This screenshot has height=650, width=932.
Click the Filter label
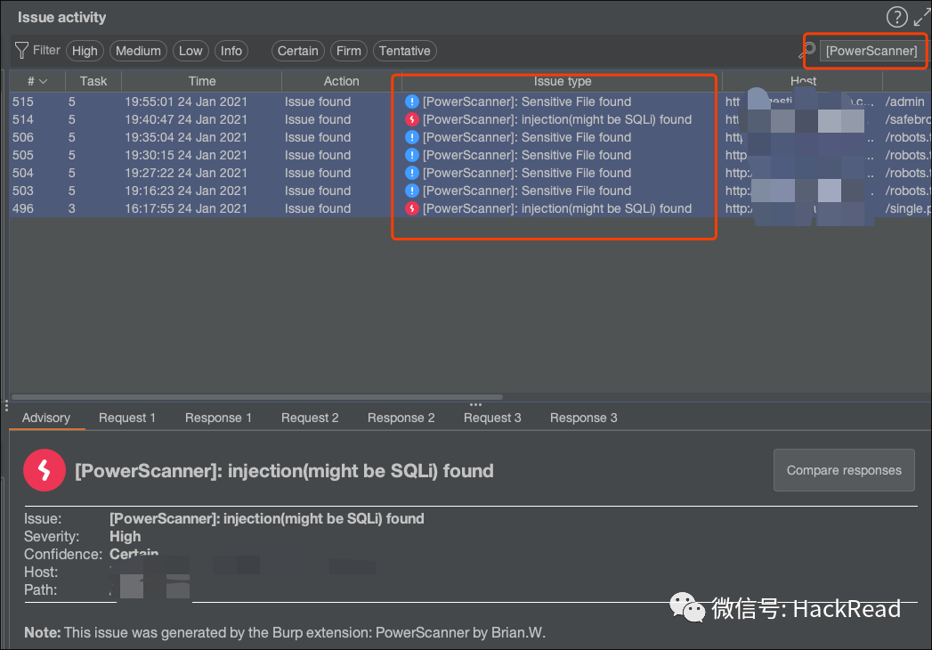click(x=46, y=50)
